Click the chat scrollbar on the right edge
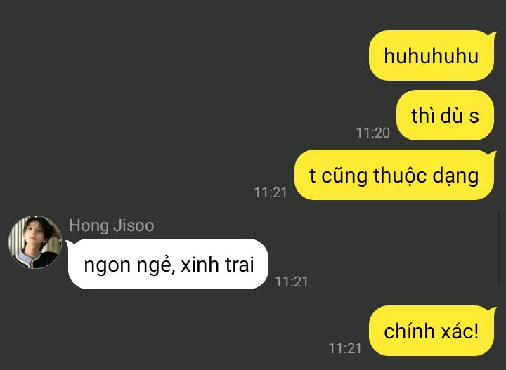 (499, 247)
